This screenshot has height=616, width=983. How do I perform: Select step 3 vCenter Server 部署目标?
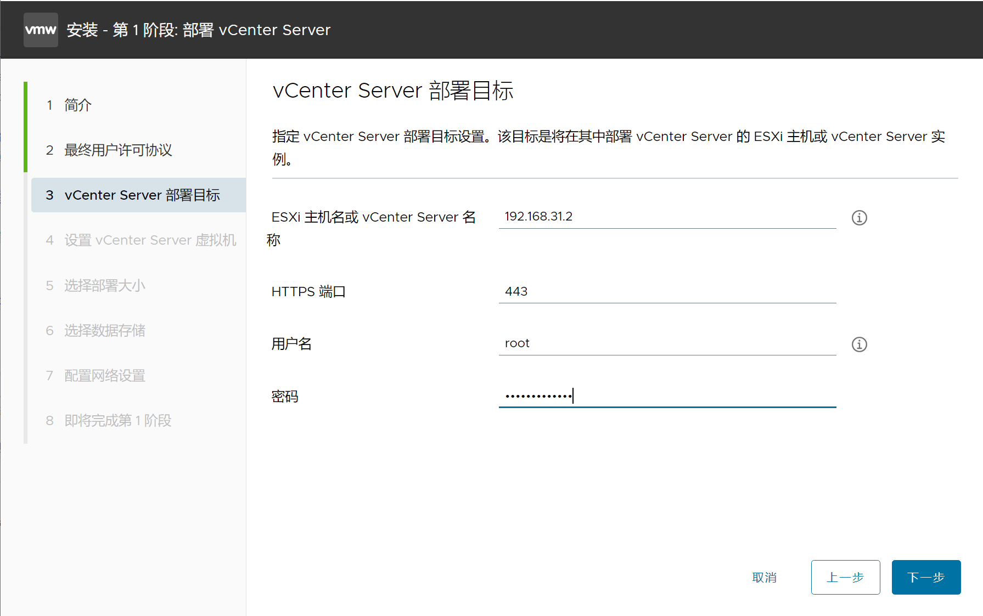tap(138, 195)
